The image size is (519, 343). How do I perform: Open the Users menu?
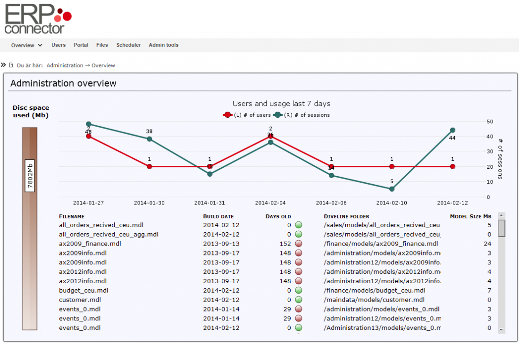[x=59, y=45]
